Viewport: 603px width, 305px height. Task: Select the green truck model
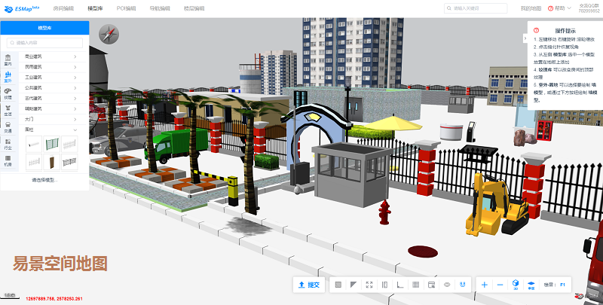(x=176, y=145)
